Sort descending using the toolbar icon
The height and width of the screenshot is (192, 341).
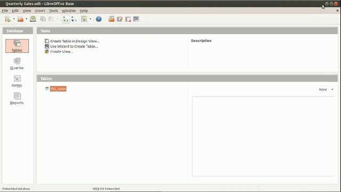[x=74, y=19]
